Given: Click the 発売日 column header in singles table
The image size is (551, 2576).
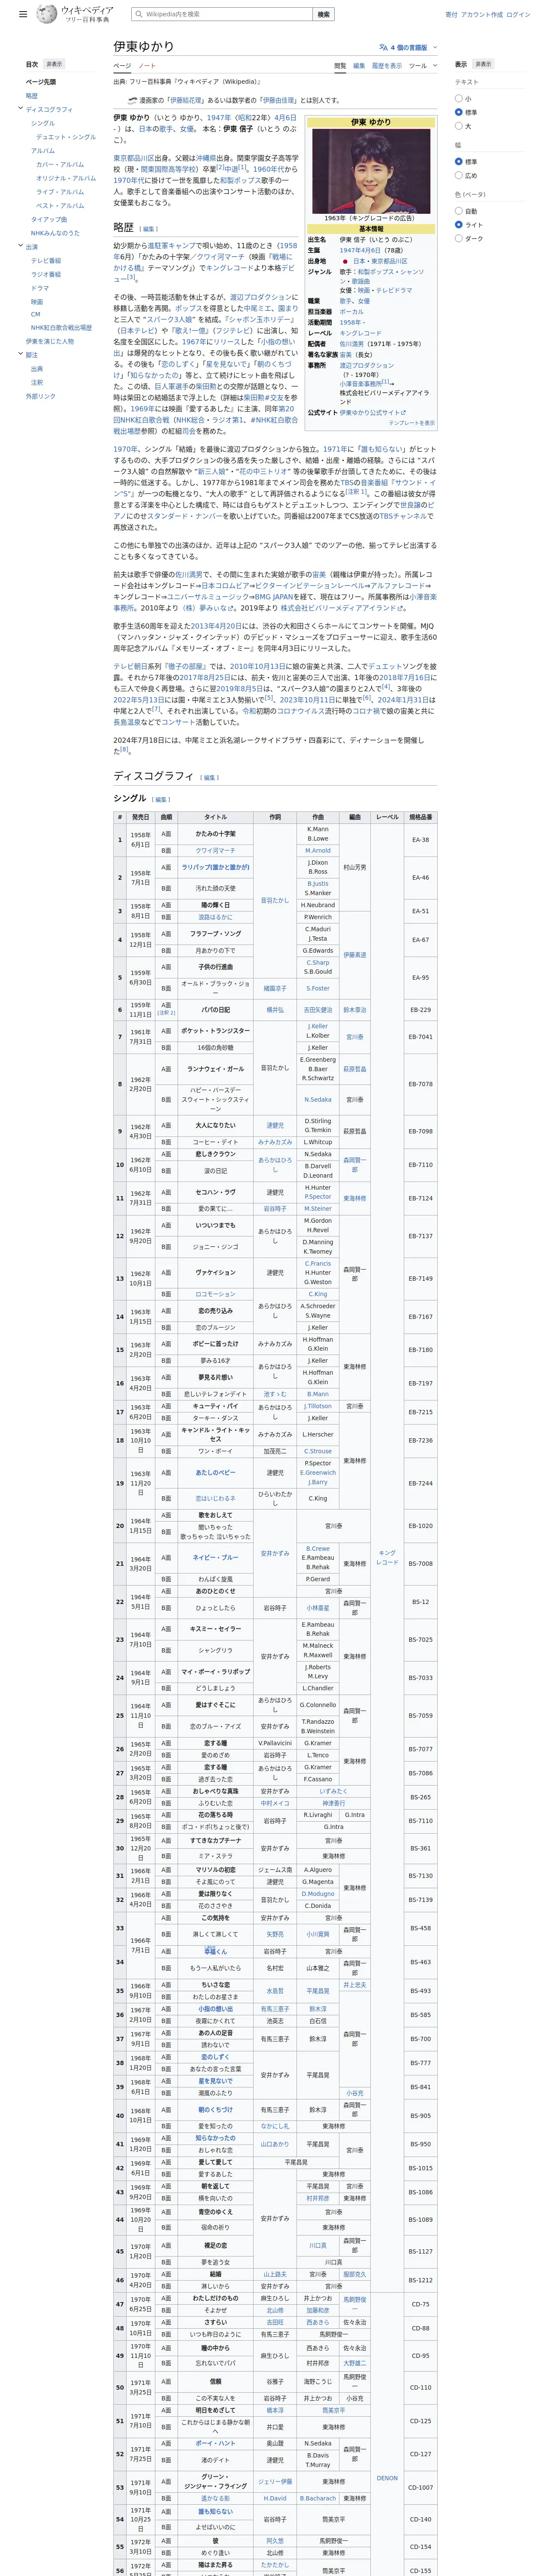Looking at the screenshot, I should point(141,817).
